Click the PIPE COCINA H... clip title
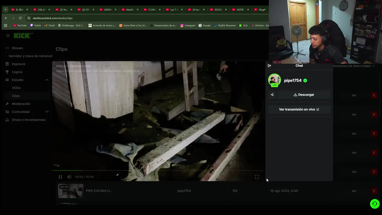Screen dimensions: 382x215 99,191
